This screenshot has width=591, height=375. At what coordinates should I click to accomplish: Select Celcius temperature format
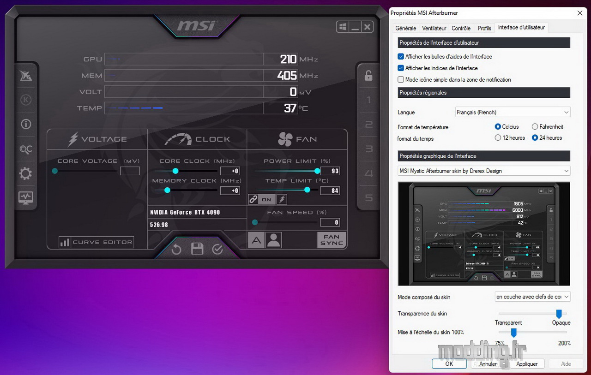(498, 126)
